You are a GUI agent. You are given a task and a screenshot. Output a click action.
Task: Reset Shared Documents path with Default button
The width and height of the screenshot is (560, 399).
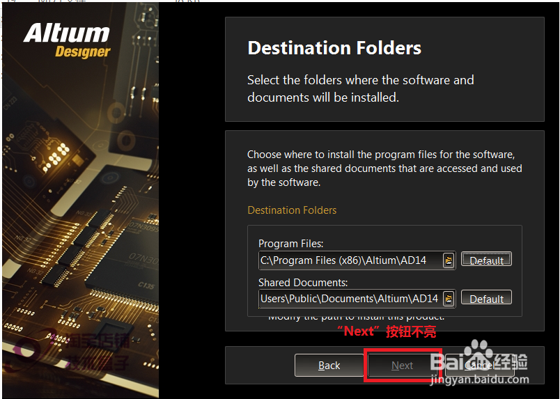486,297
